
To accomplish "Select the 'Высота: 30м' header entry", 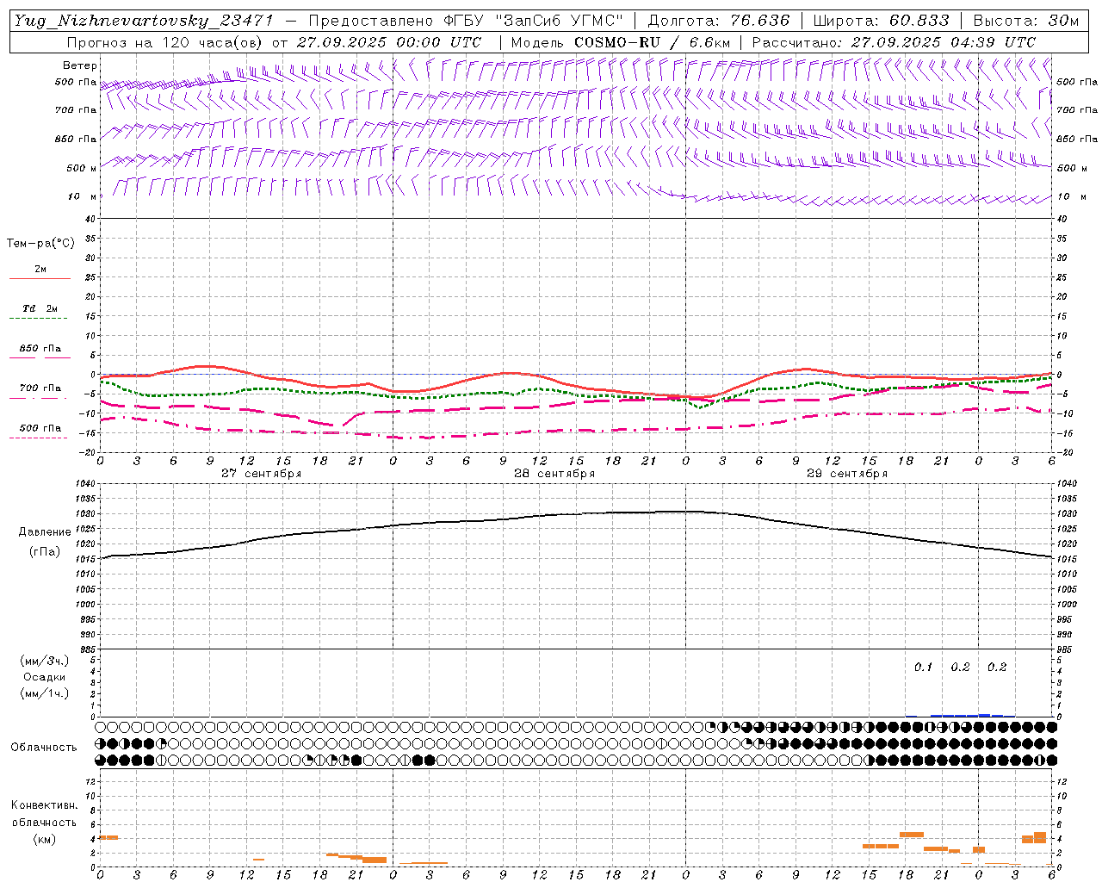I will pyautogui.click(x=1025, y=21).
